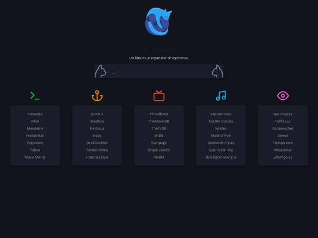Open the Idealista link
Image resolution: width=318 pixels, height=238 pixels.
click(x=97, y=121)
